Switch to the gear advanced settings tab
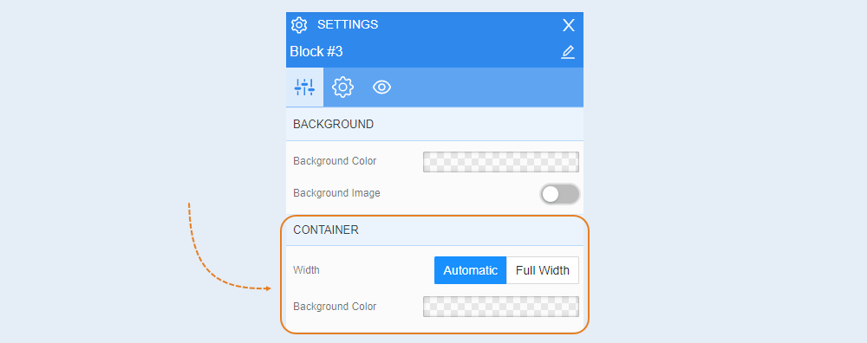867x343 pixels. coord(342,87)
